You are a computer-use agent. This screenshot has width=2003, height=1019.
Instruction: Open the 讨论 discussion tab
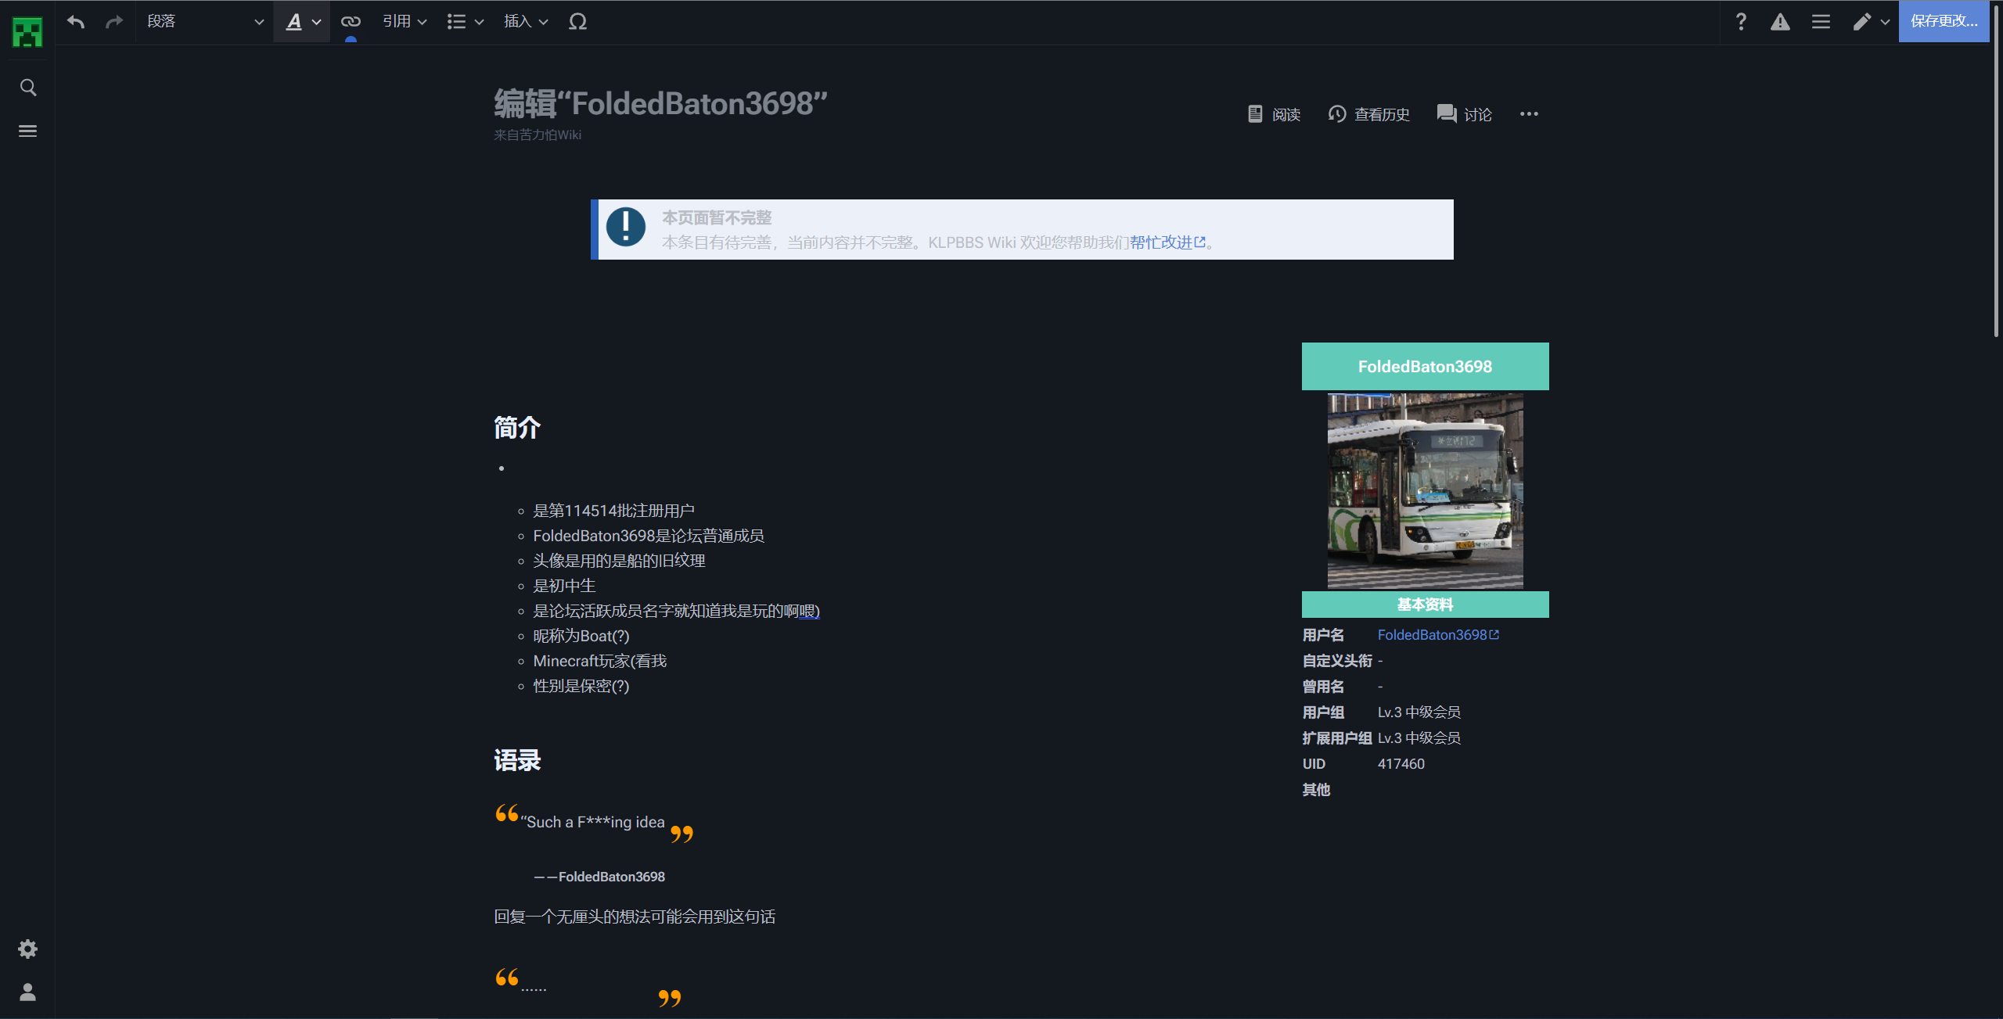(x=1464, y=114)
